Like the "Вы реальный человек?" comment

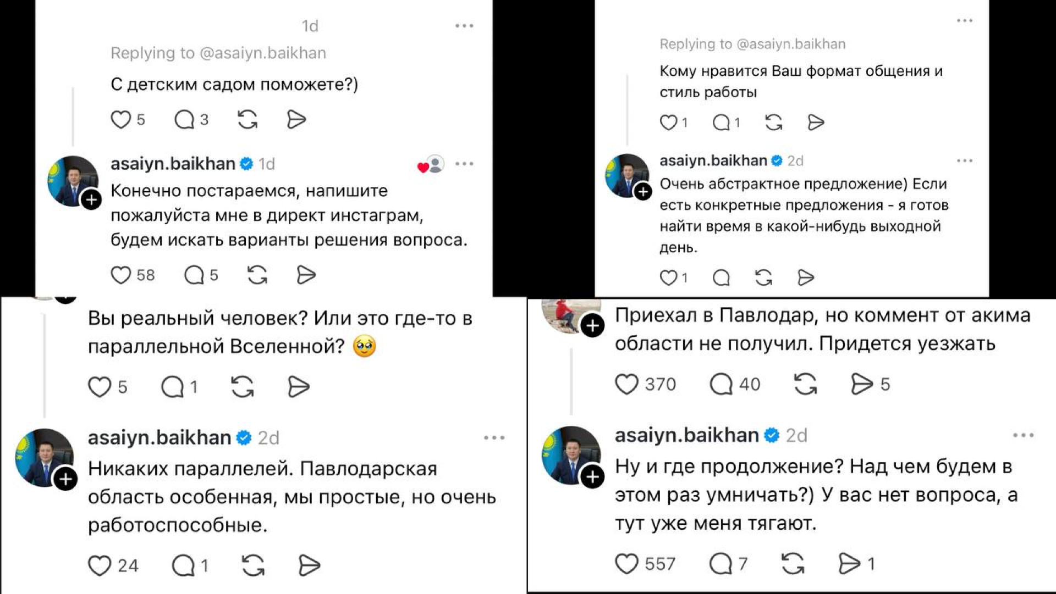tap(100, 387)
